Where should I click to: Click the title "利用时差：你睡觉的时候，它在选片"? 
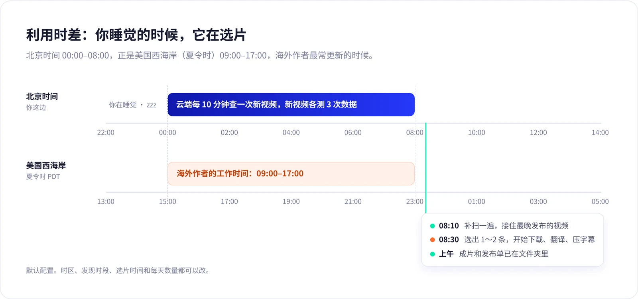coord(136,35)
